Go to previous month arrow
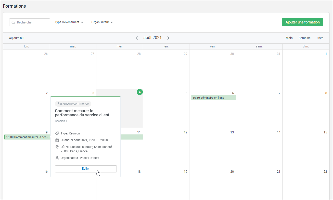 (137, 38)
